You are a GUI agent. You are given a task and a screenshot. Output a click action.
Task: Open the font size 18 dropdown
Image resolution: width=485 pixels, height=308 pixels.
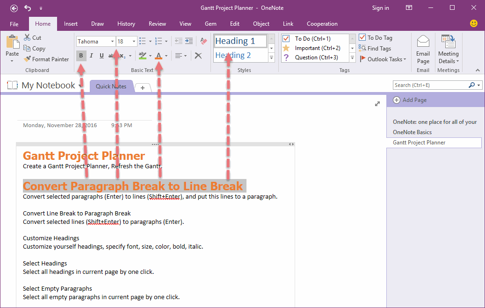134,42
